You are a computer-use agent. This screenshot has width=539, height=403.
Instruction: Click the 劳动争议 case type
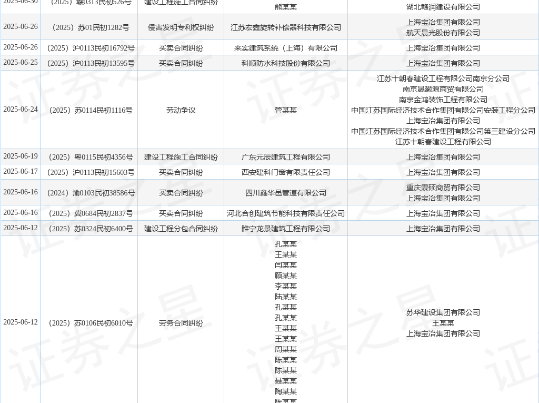tap(181, 110)
